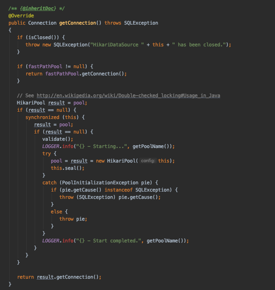This screenshot has width=275, height=290.
Task: Click the instanceof keyword
Action: point(119,190)
